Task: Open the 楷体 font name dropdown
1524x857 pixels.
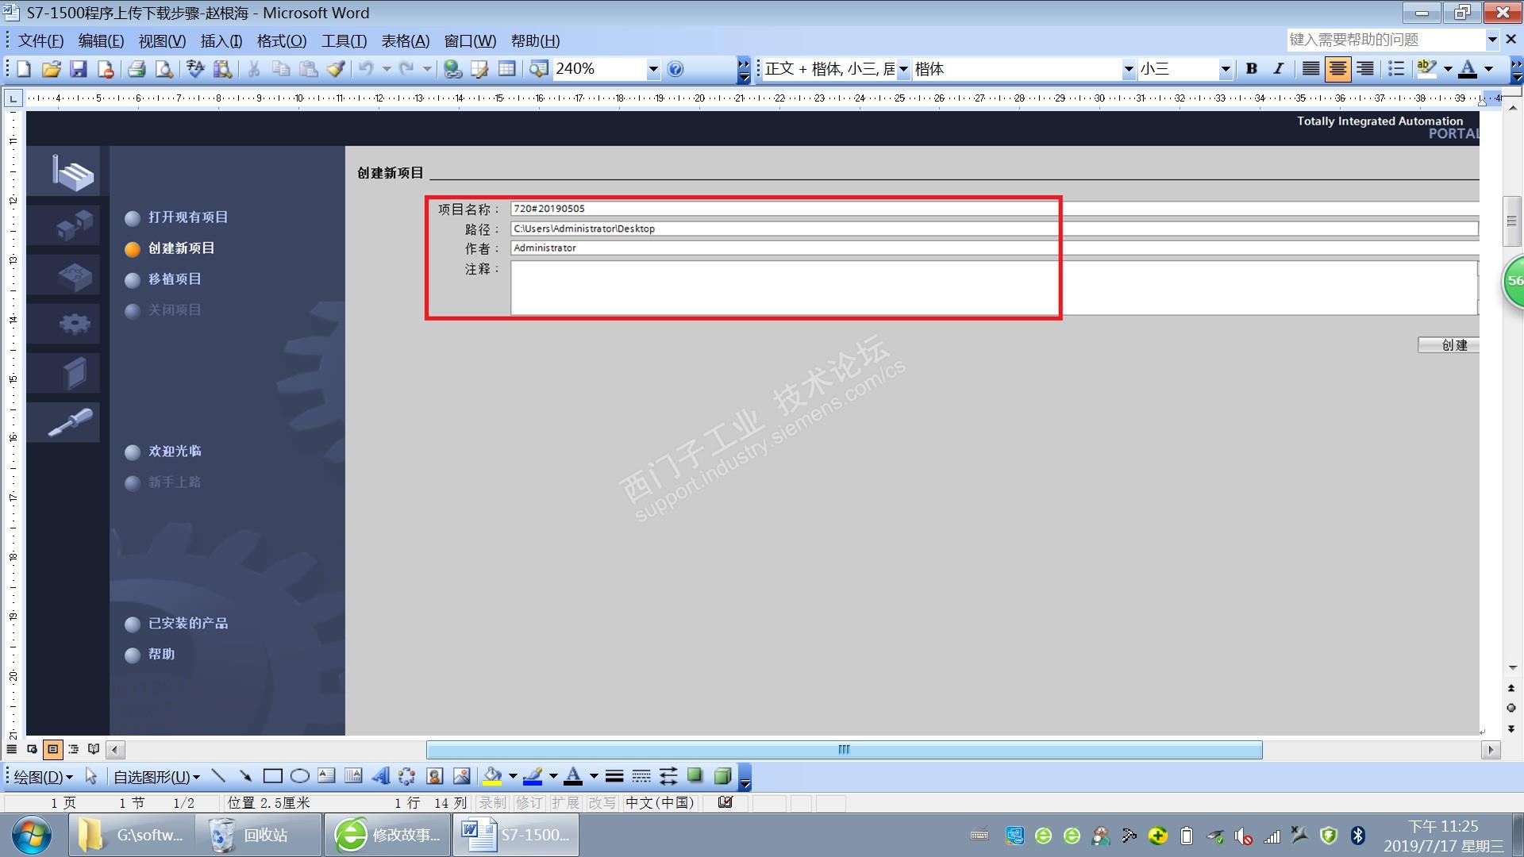Action: point(1128,69)
